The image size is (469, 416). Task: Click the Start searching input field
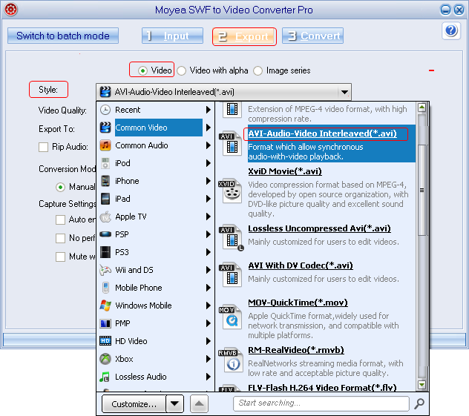click(x=321, y=403)
